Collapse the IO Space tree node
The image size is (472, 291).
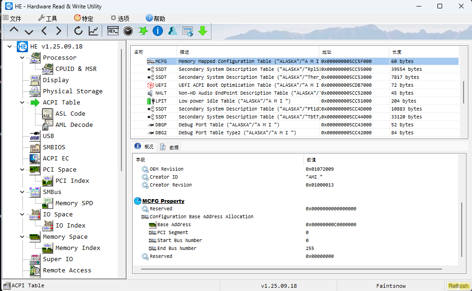[22, 215]
